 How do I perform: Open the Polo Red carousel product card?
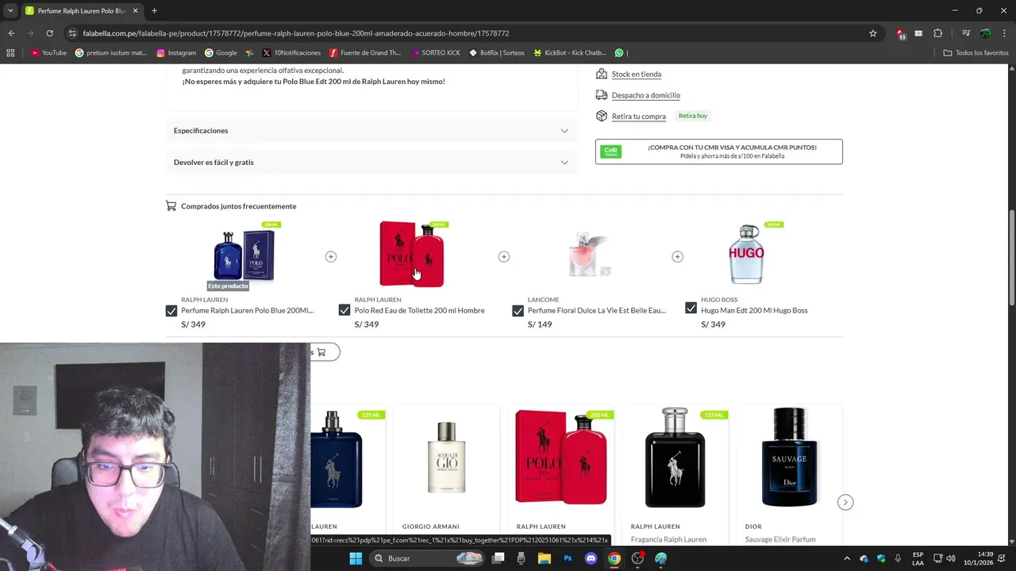561,474
